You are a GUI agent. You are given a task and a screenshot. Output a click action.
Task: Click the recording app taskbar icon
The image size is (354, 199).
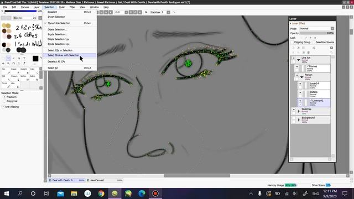point(155,193)
